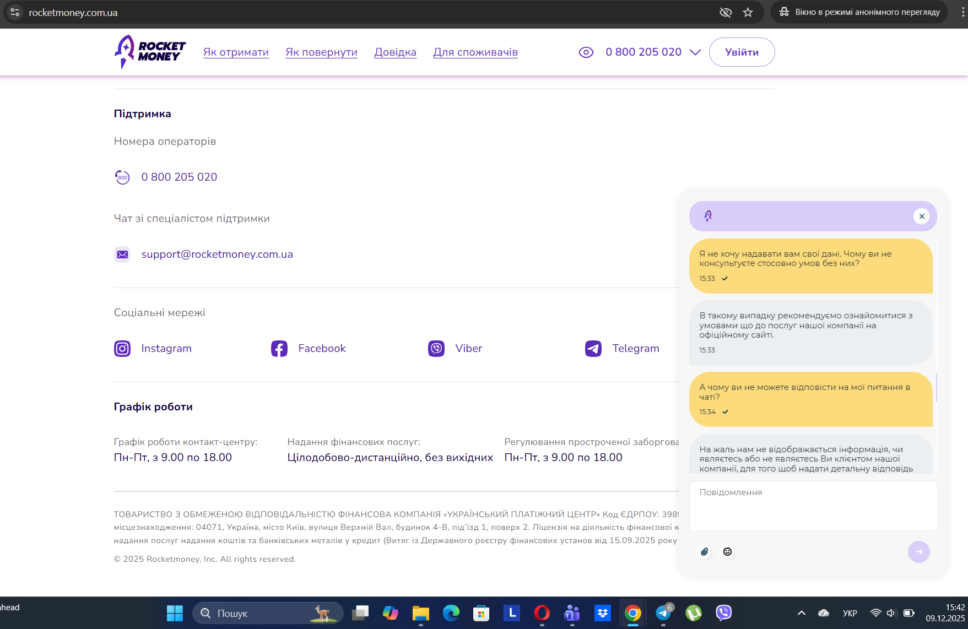Viewport: 968px width, 629px height.
Task: Switch to Google Chrome on the taskbar
Action: tap(633, 613)
